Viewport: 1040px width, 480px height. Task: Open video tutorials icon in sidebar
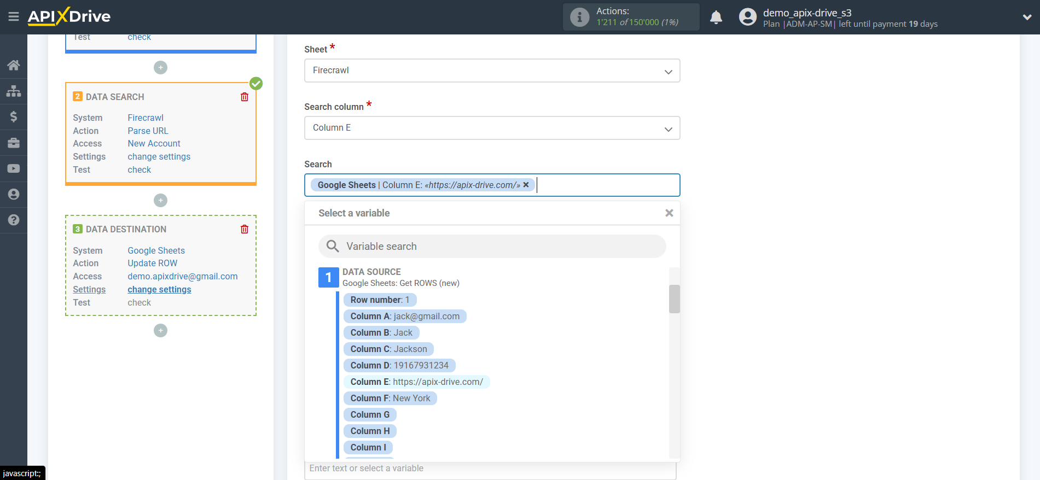coord(14,168)
